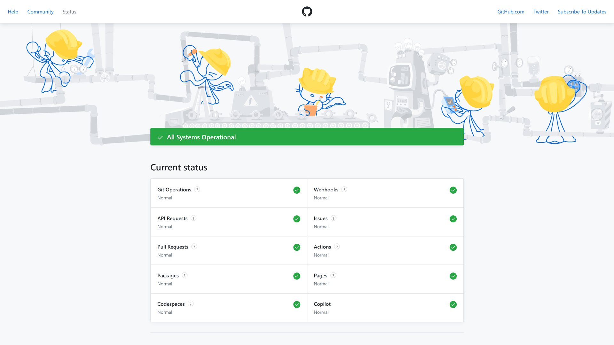Viewport: 614px width, 345px height.
Task: Click the green checkmark next to Pages
Action: tap(453, 276)
